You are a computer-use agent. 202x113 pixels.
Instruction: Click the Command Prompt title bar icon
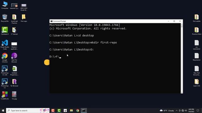pyautogui.click(x=51, y=21)
